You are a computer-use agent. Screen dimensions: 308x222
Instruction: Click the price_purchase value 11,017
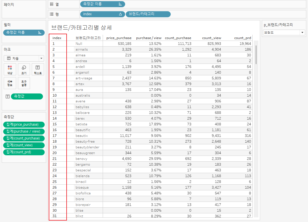(125, 136)
